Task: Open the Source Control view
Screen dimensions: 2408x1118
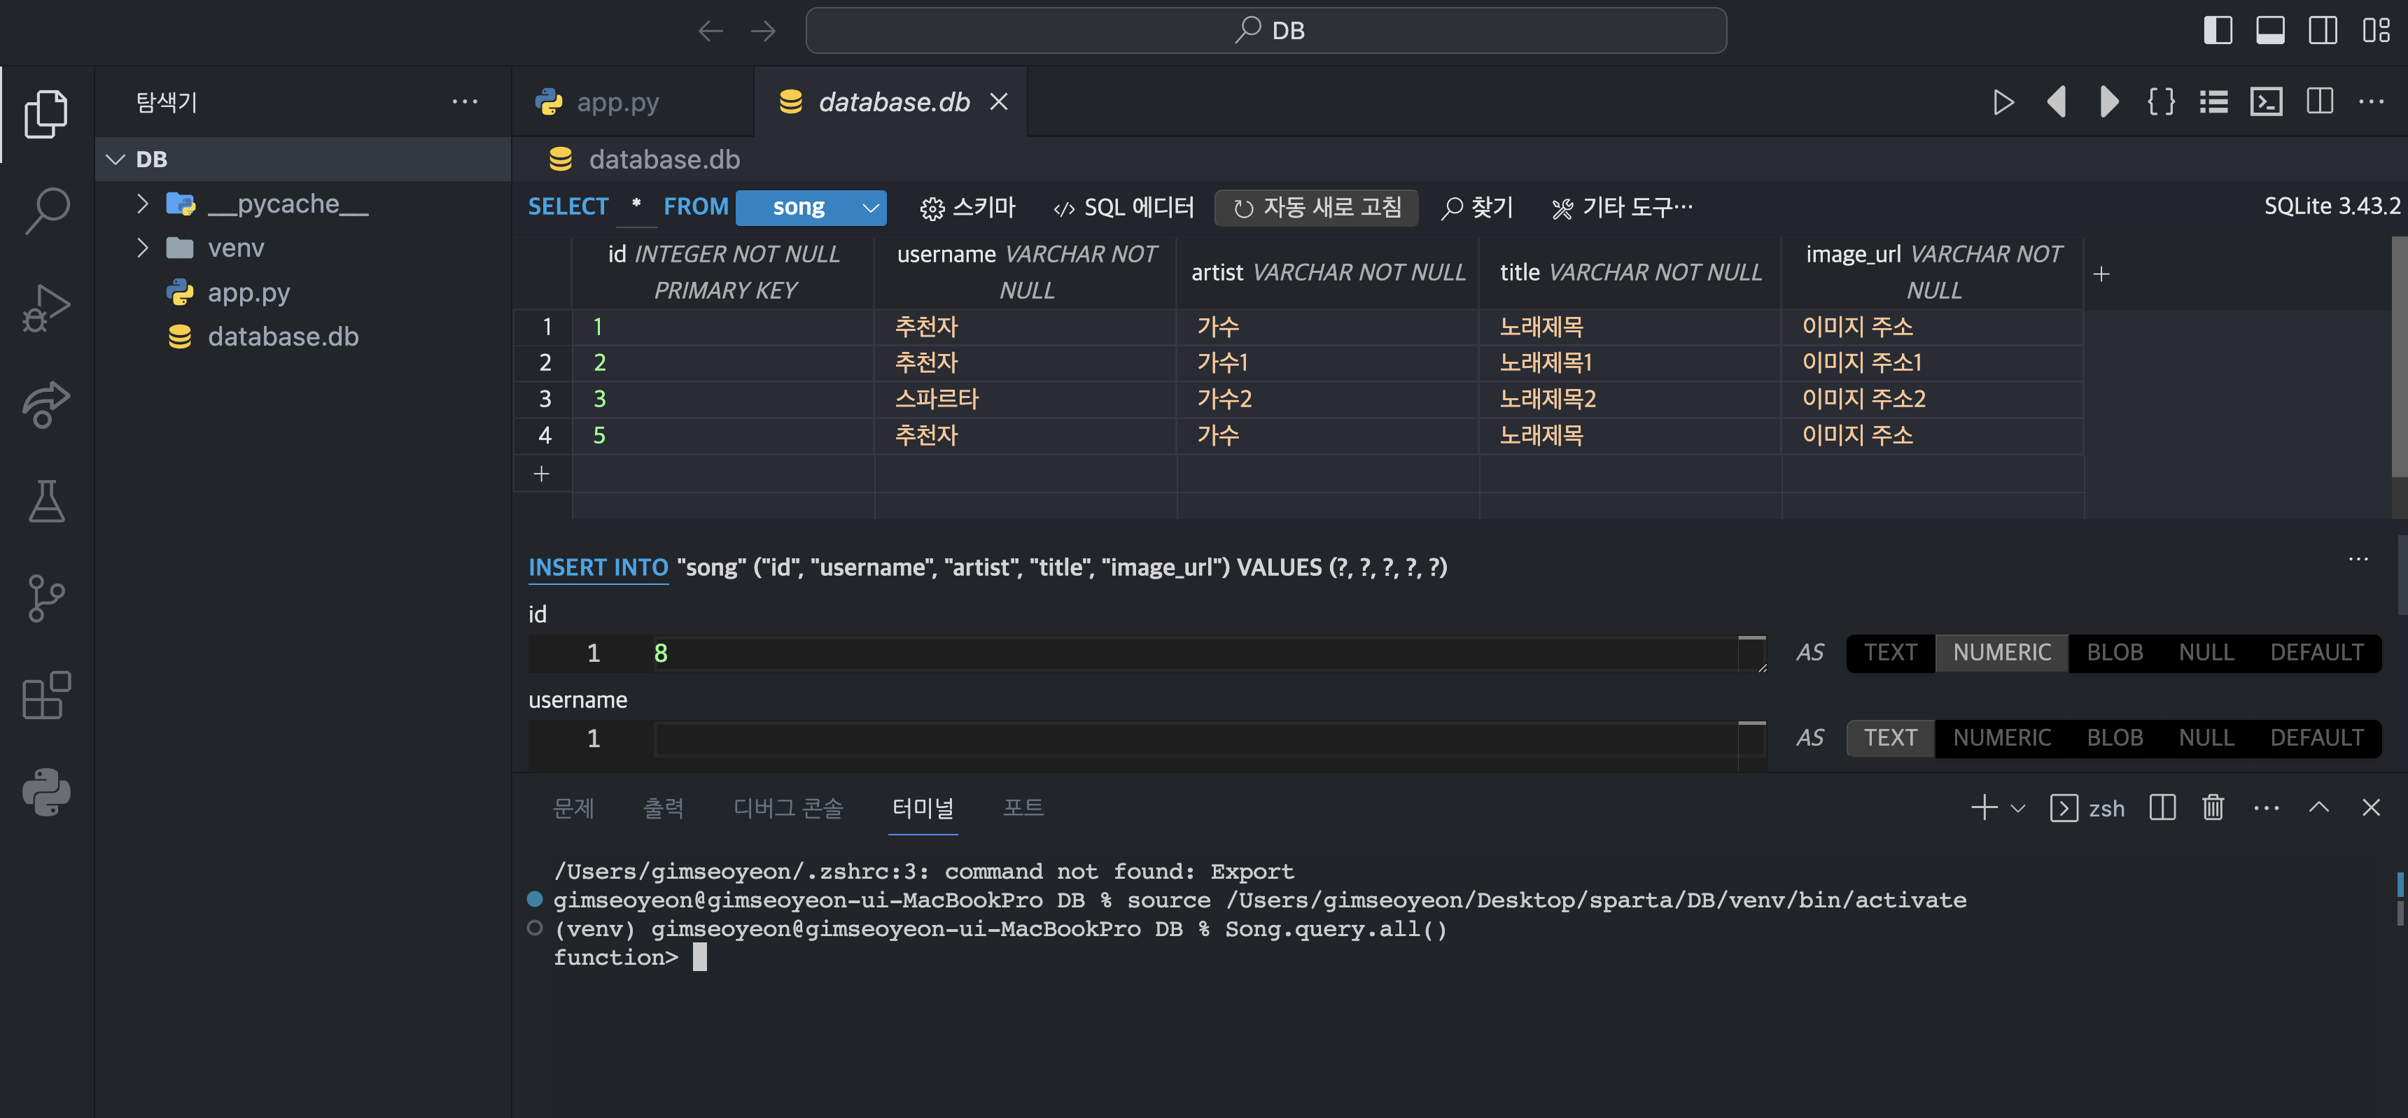Action: click(45, 599)
